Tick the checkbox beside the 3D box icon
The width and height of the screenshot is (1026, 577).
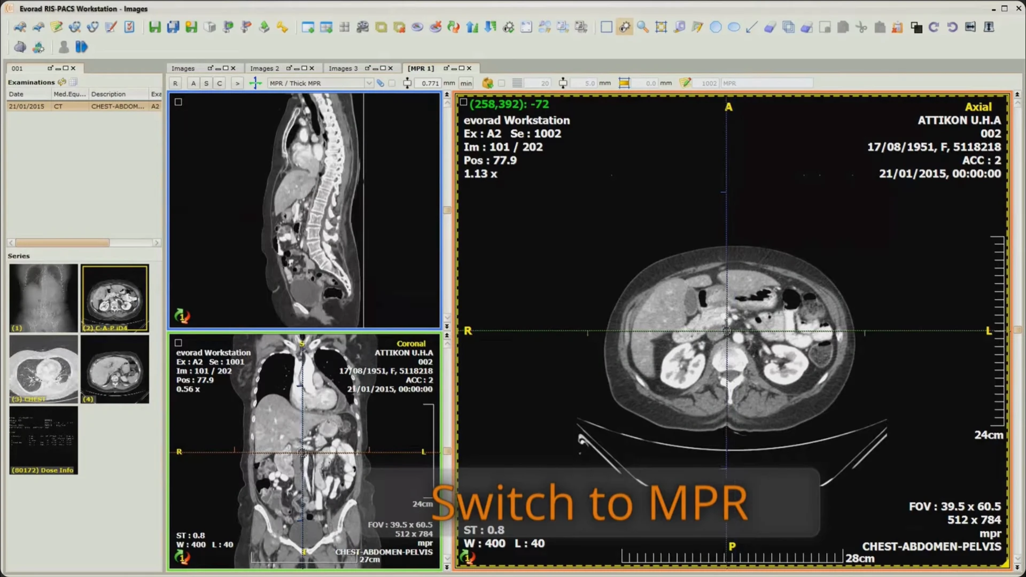pyautogui.click(x=501, y=83)
